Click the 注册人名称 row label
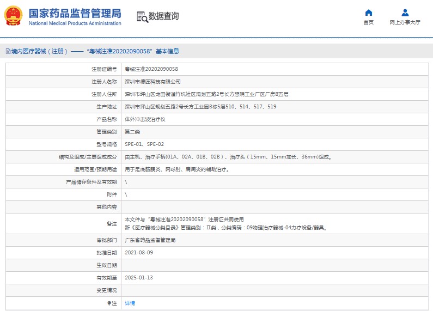 pyautogui.click(x=104, y=82)
